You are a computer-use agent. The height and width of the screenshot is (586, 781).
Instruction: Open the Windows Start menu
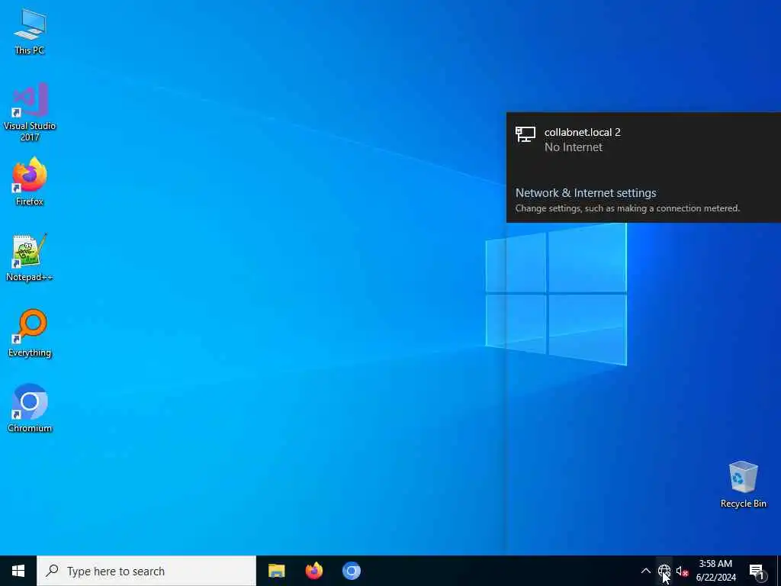coord(18,571)
